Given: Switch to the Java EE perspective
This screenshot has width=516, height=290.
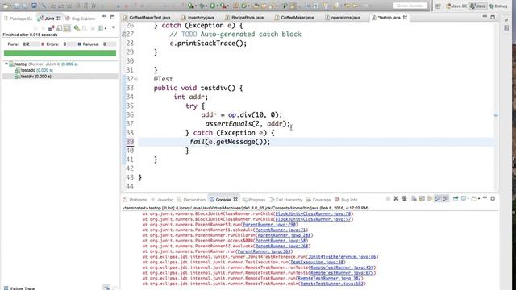Looking at the screenshot, I should pos(456,6).
